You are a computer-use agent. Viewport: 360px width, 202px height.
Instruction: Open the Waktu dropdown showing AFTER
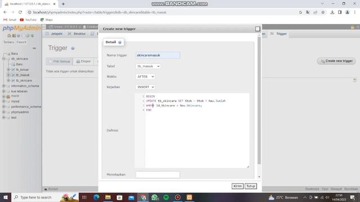145,77
